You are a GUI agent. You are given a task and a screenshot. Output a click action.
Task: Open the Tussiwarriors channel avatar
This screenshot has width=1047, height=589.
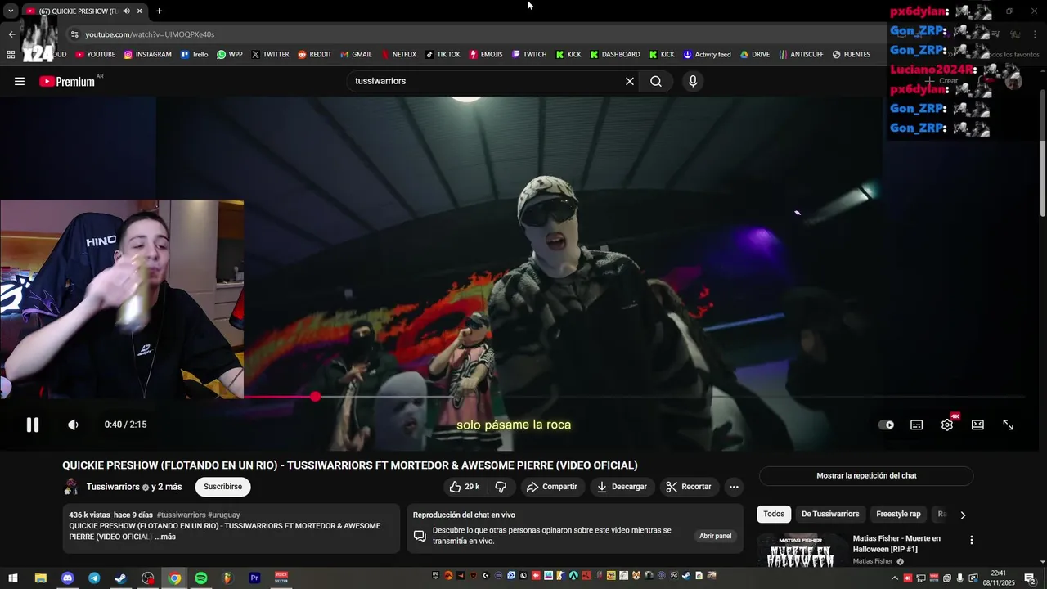click(x=72, y=487)
